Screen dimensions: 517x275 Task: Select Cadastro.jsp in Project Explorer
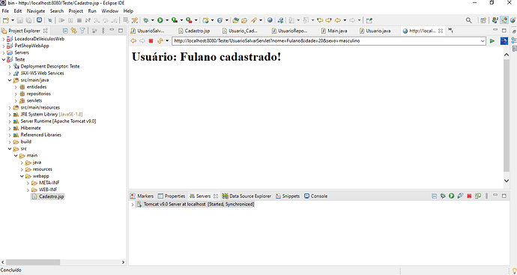[x=48, y=197]
